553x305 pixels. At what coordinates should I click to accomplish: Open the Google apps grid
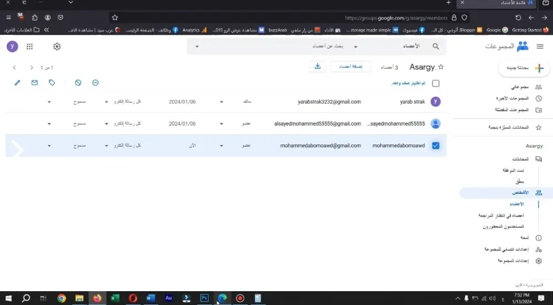coord(30,46)
